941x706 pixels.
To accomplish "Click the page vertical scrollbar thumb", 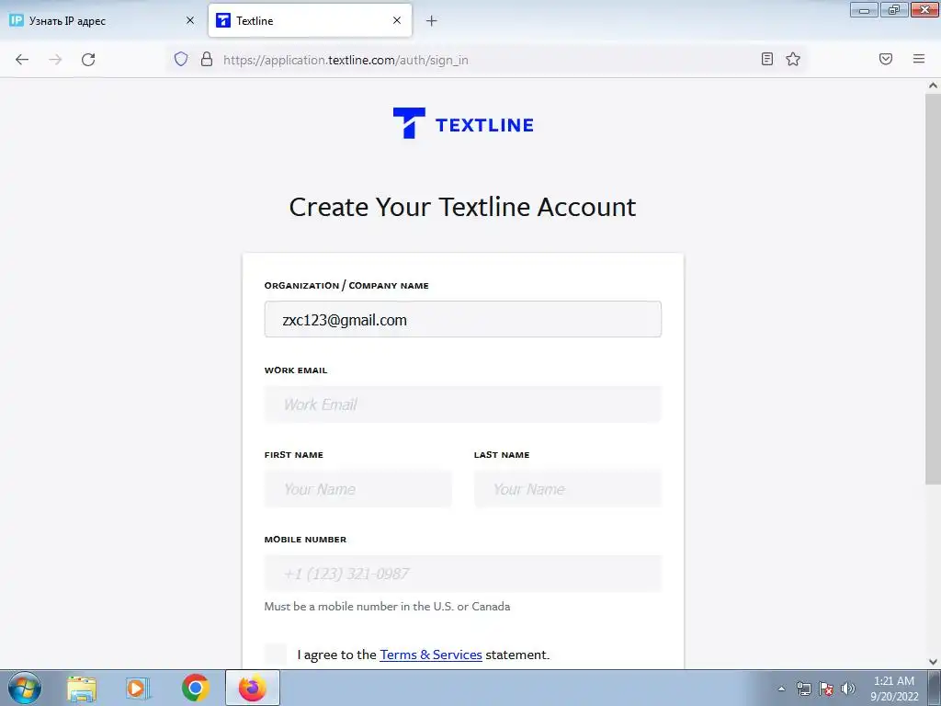I will coord(933,288).
